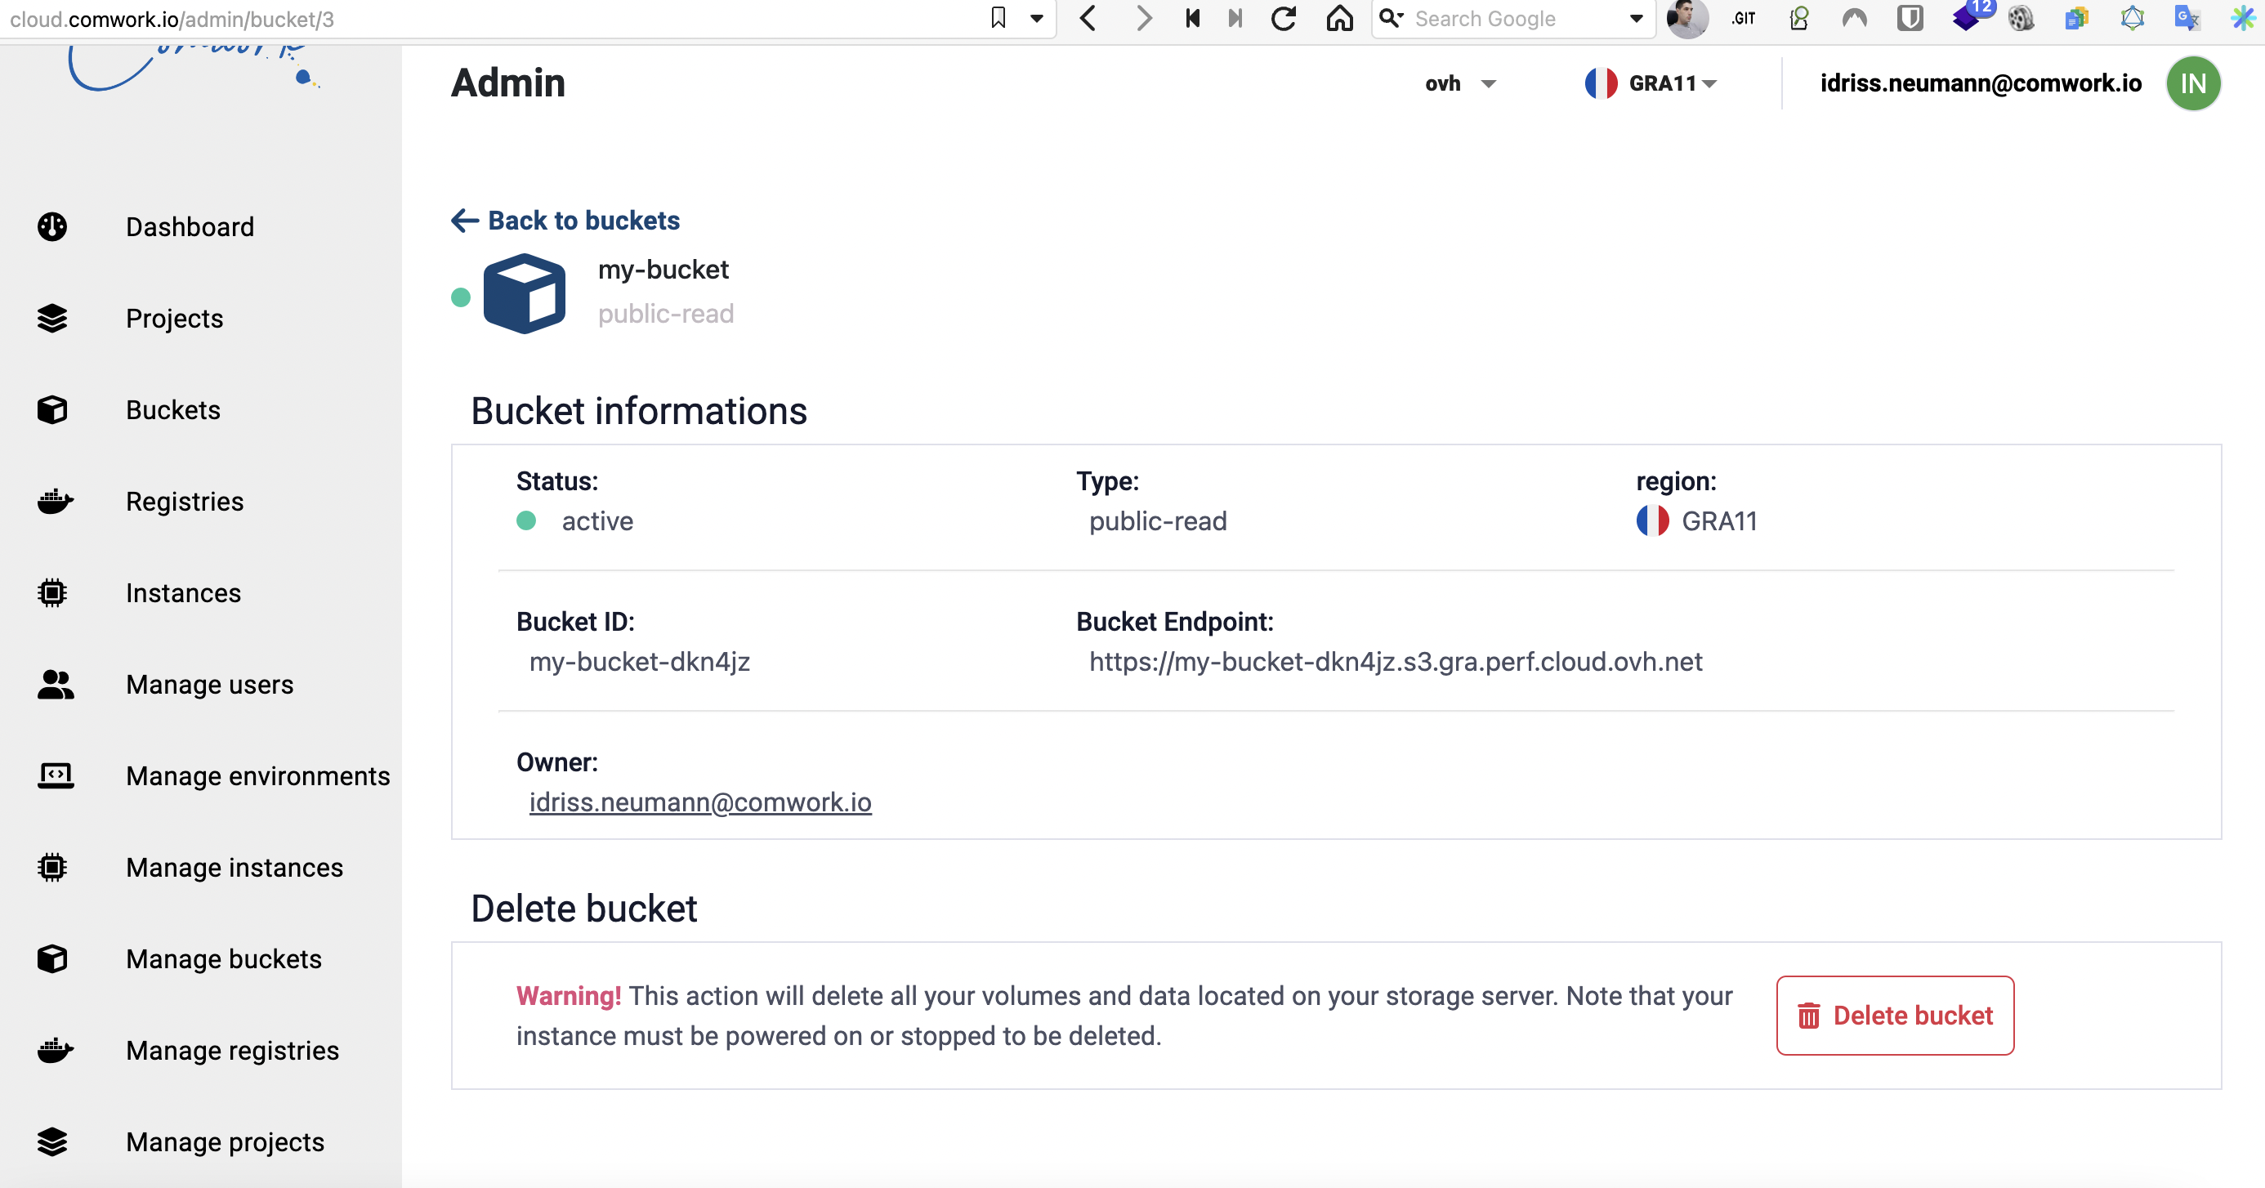Navigate to Manage projects menu item

pos(225,1141)
